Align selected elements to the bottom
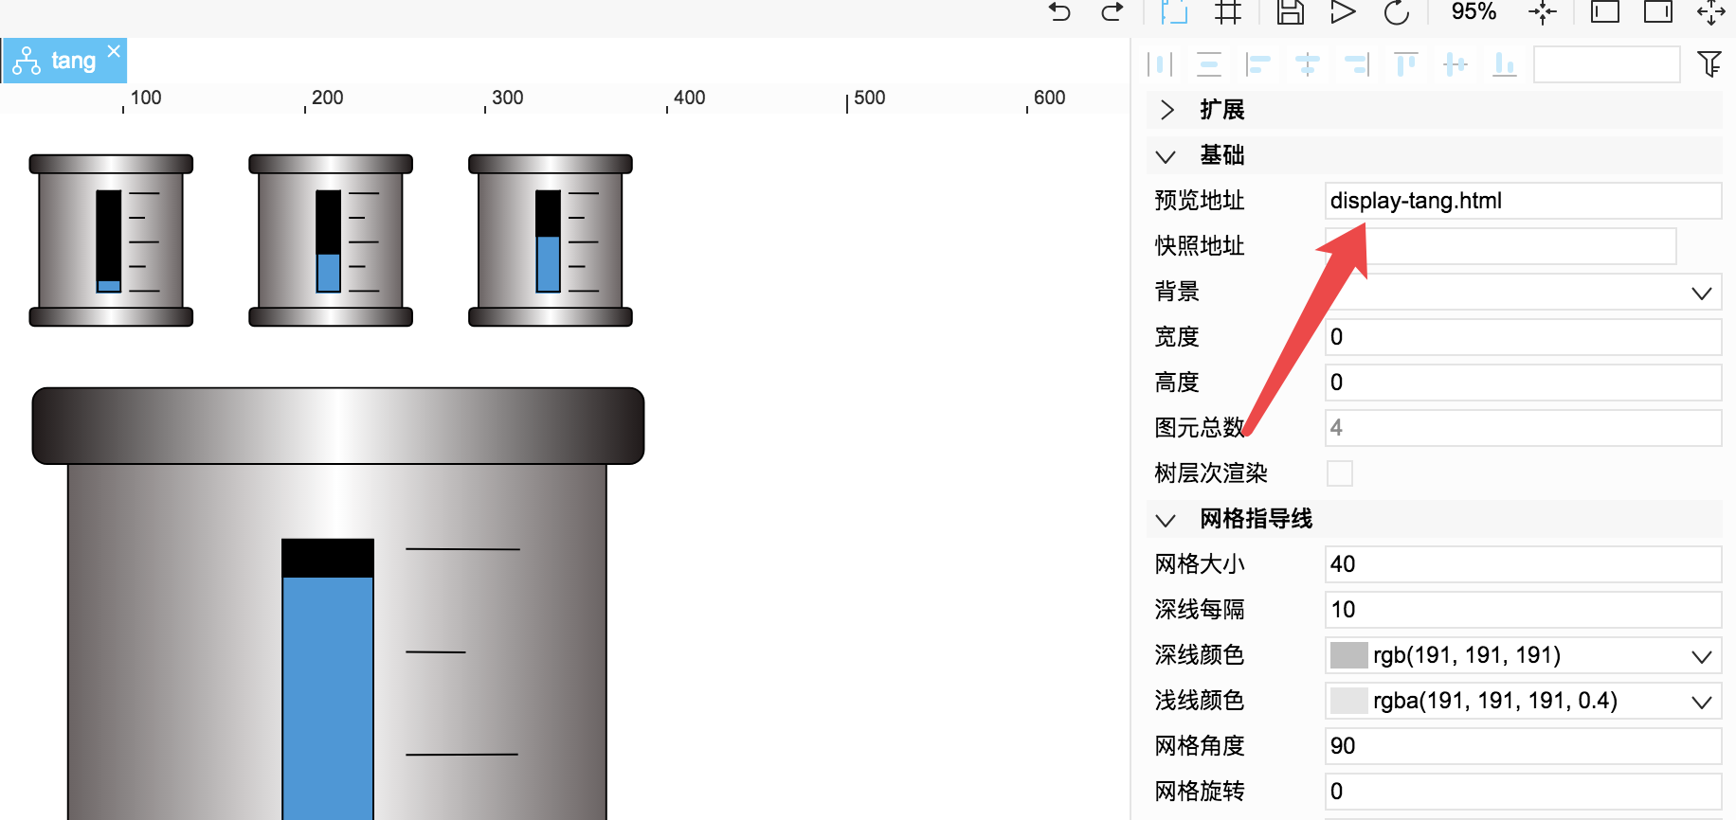Screen dimensions: 1736x820 (x=1505, y=64)
